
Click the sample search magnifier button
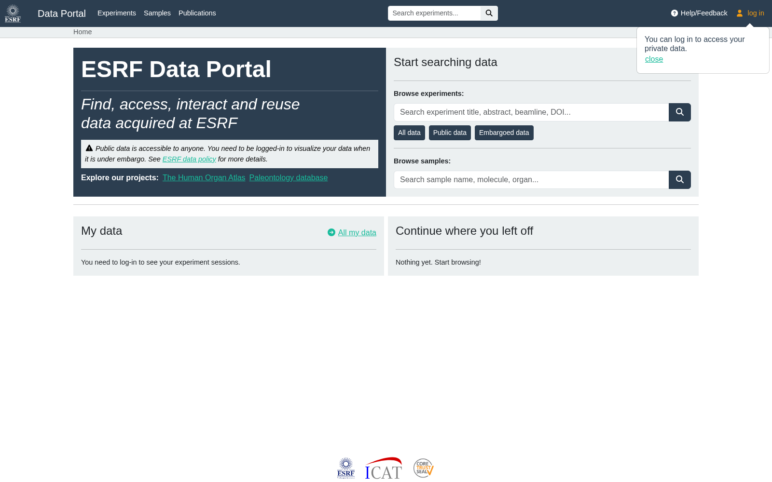680,180
